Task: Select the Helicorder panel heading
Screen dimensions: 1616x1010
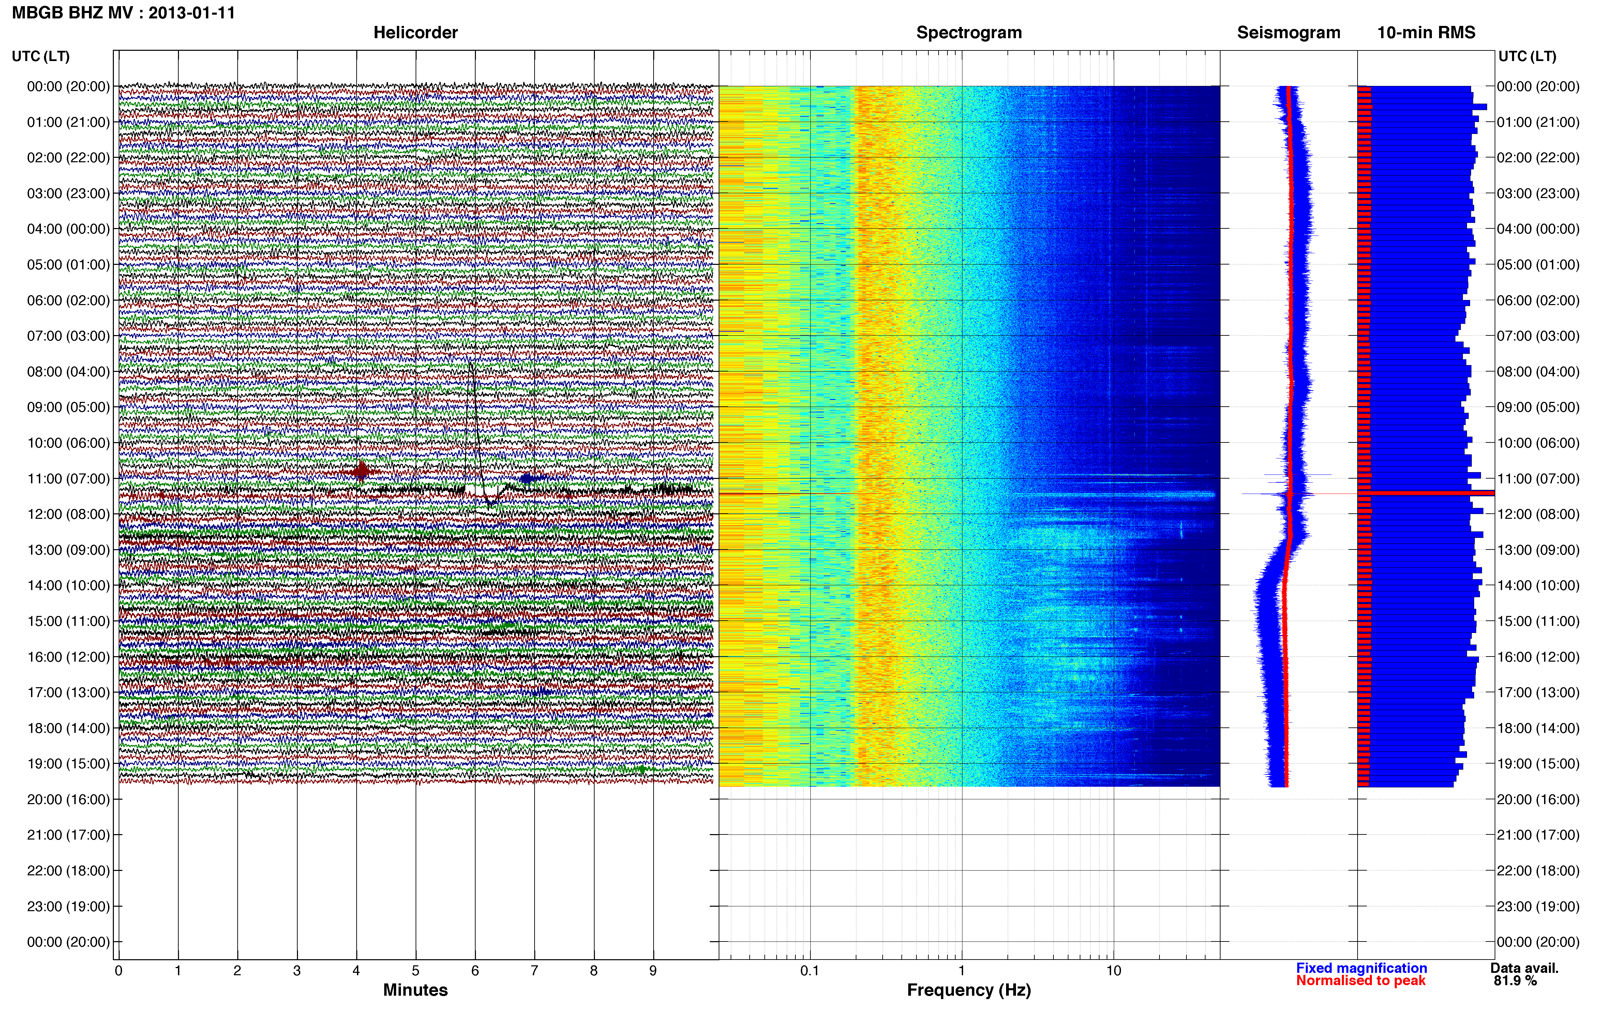Action: point(416,33)
